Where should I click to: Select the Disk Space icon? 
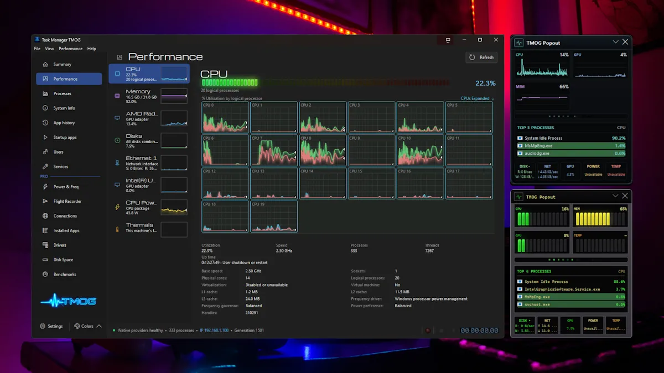click(45, 260)
